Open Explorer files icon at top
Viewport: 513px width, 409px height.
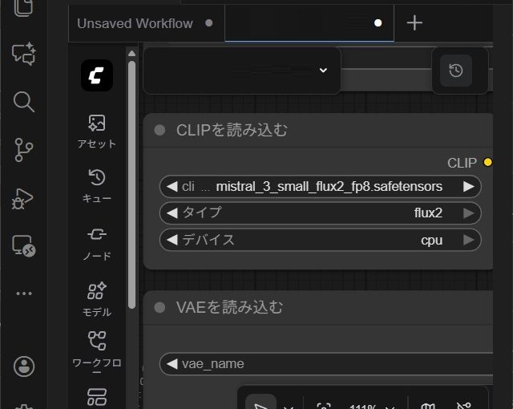(x=23, y=7)
